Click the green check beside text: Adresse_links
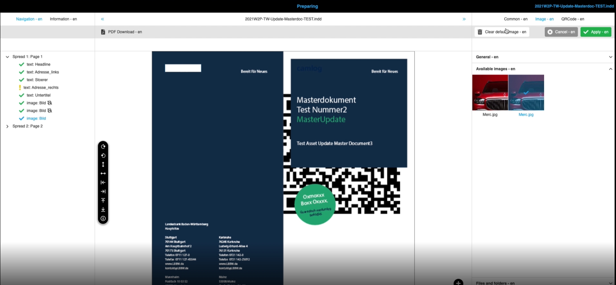The image size is (616, 285). 22,72
